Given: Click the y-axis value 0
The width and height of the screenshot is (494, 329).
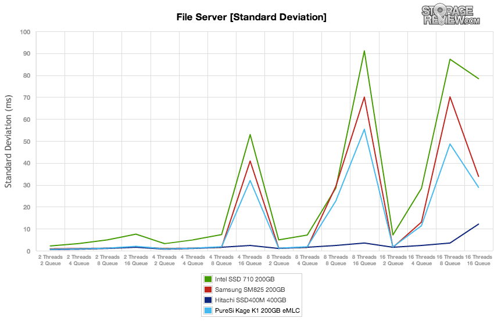Looking at the screenshot, I should 28,251.
